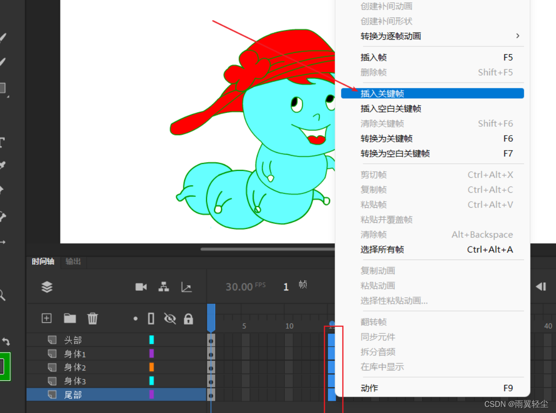
Task: Lock all layers with the padlock icon
Action: (188, 318)
